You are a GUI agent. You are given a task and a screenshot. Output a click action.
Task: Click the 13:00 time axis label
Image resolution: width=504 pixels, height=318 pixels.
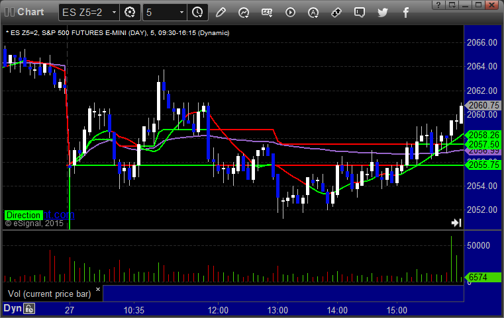click(x=277, y=310)
